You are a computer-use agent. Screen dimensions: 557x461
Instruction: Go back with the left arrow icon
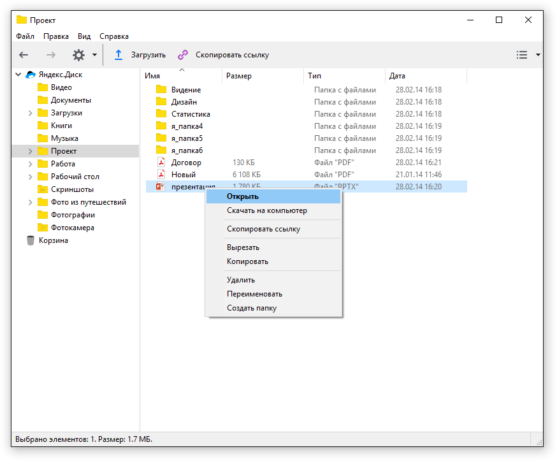click(x=24, y=55)
